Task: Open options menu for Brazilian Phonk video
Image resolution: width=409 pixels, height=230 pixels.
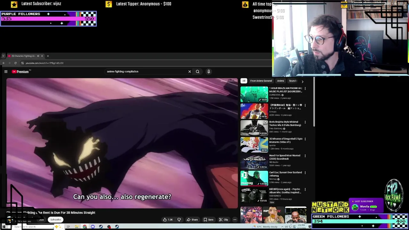Action: coord(305,88)
